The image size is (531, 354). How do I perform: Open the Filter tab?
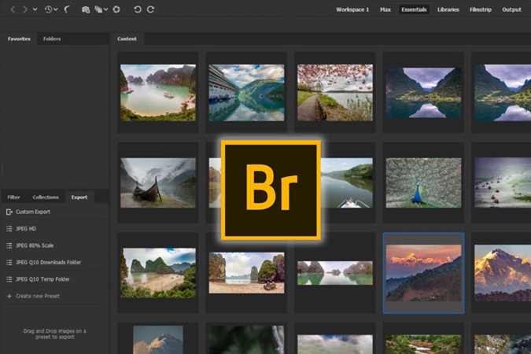(13, 197)
